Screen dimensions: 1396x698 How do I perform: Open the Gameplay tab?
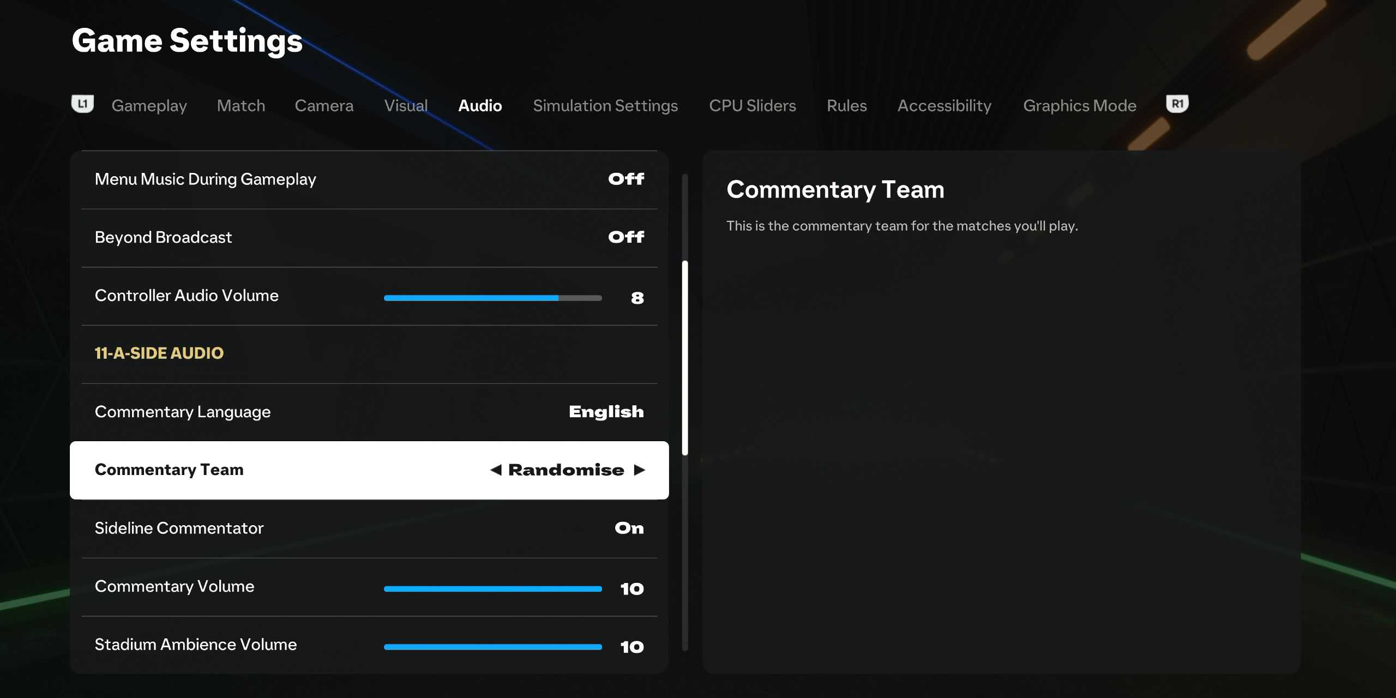(149, 106)
